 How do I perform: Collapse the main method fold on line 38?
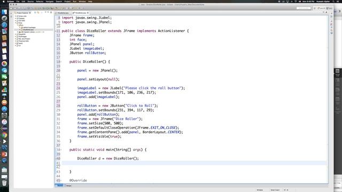61,150
